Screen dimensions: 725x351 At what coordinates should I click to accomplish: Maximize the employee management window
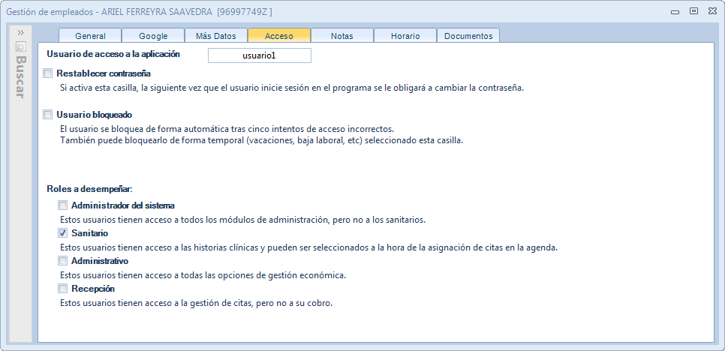pos(693,10)
